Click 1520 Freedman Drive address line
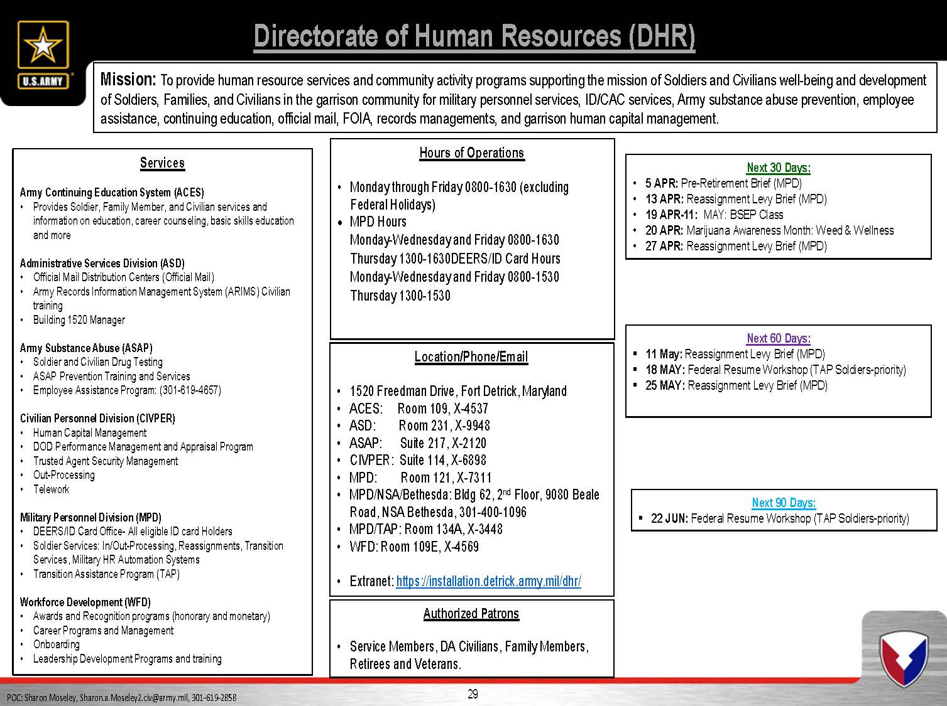Screen dimensions: 947x706 tap(458, 391)
